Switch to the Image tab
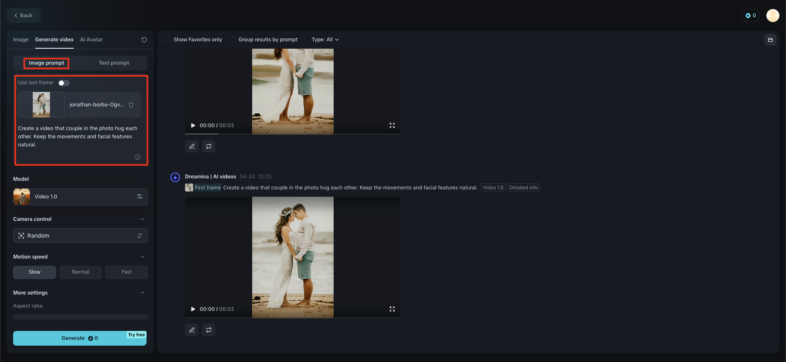The width and height of the screenshot is (786, 362). click(21, 40)
